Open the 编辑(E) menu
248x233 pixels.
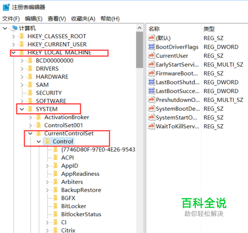click(34, 19)
